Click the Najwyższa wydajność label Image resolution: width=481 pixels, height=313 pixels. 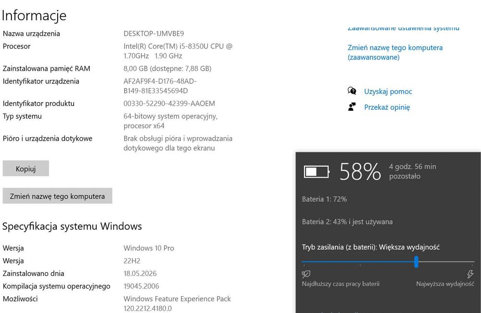click(x=445, y=284)
